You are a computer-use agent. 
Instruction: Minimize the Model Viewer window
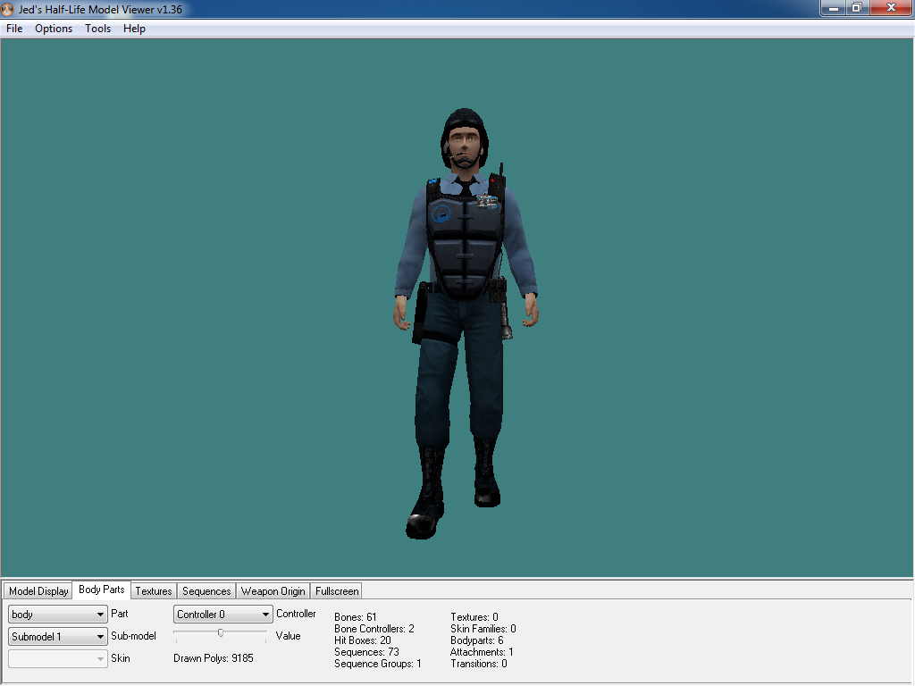click(x=834, y=8)
